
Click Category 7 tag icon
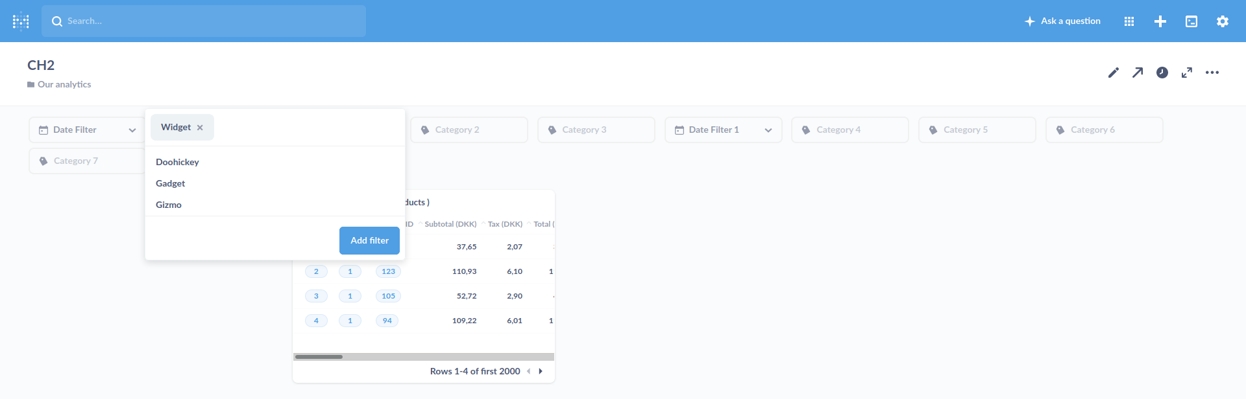click(x=43, y=161)
